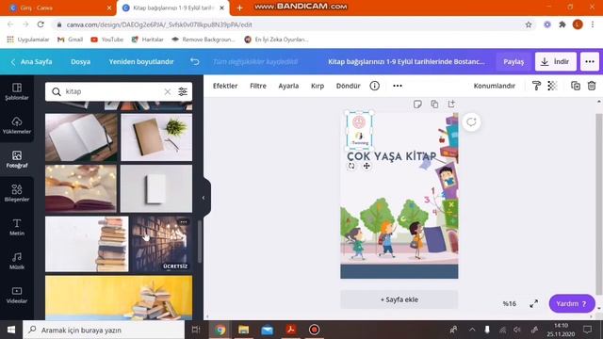Click the rotate handle below selected element
This screenshot has width=603, height=339.
(351, 166)
